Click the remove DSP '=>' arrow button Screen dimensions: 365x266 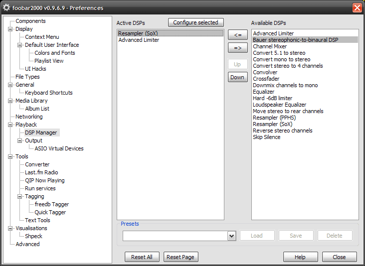point(238,48)
